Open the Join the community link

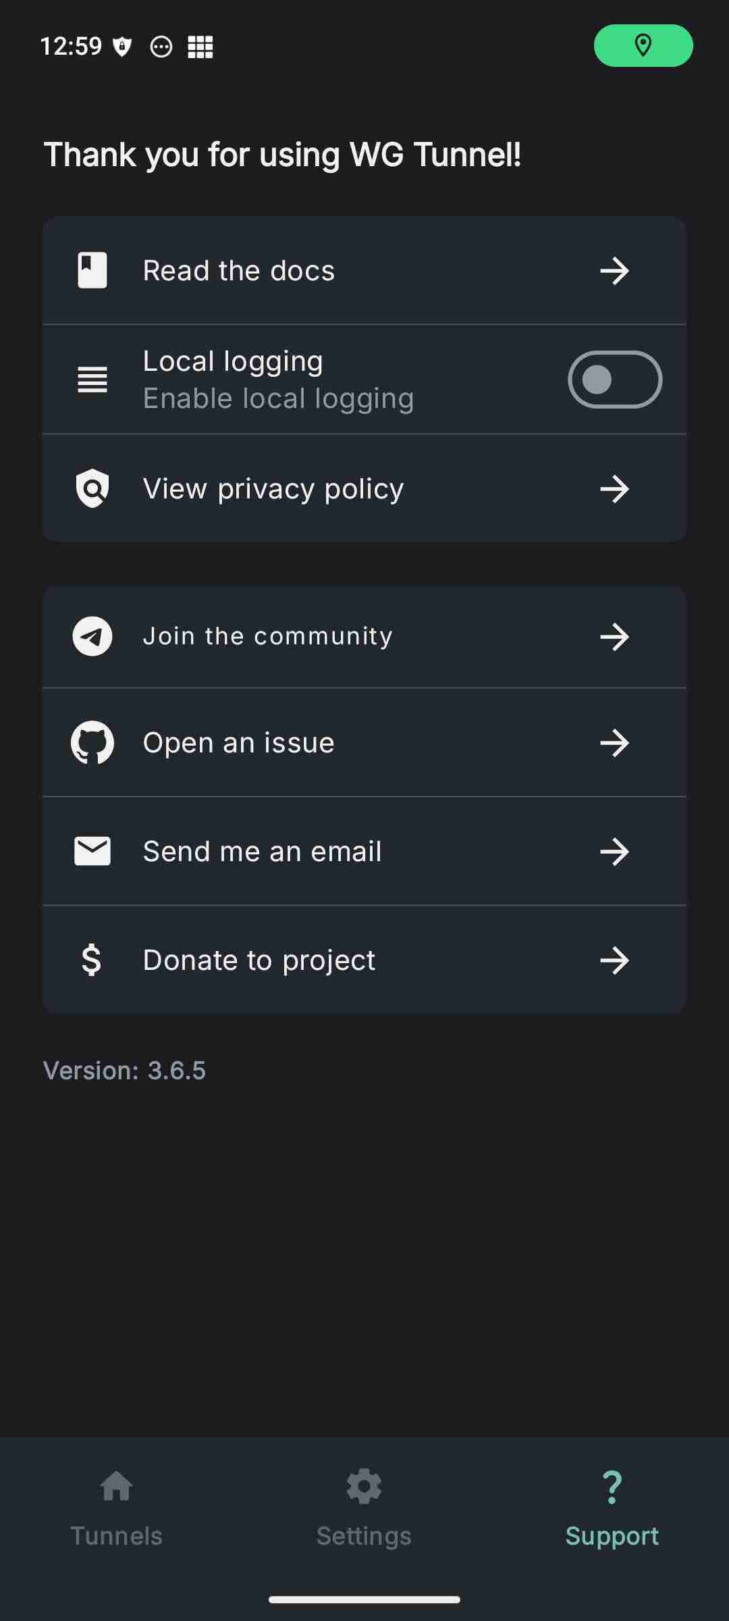(267, 636)
